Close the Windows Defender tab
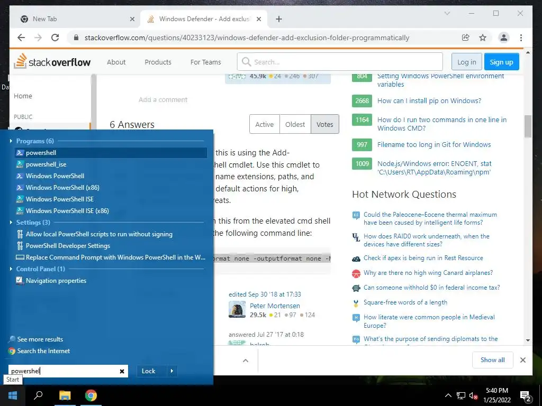The height and width of the screenshot is (406, 542). tap(258, 20)
